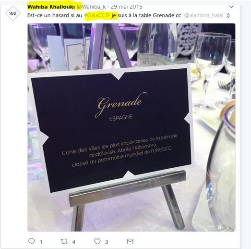
Task: Open the WK profile avatar
Action: click(x=13, y=13)
